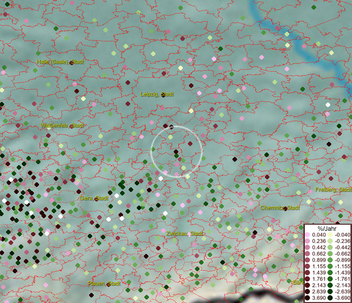This screenshot has width=352, height=303.
Task: Click legend value -1.761
Action: coord(342,279)
